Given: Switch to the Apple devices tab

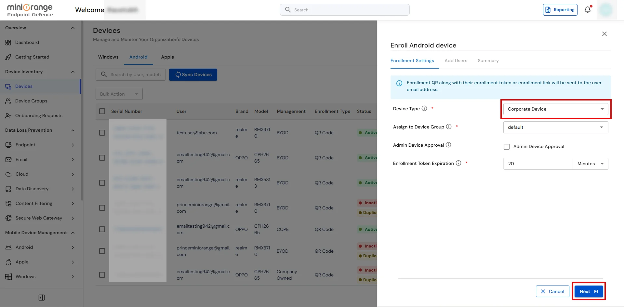Looking at the screenshot, I should pos(167,57).
